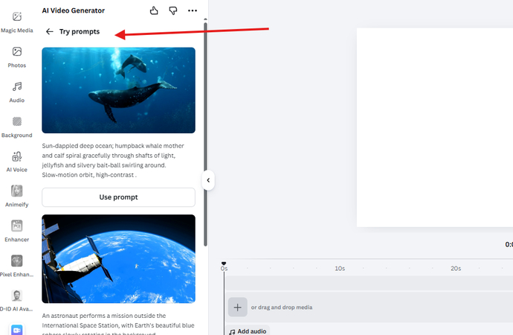Click the 10s mark on the timeline
Viewport: 513px width, 335px height.
pyautogui.click(x=340, y=268)
